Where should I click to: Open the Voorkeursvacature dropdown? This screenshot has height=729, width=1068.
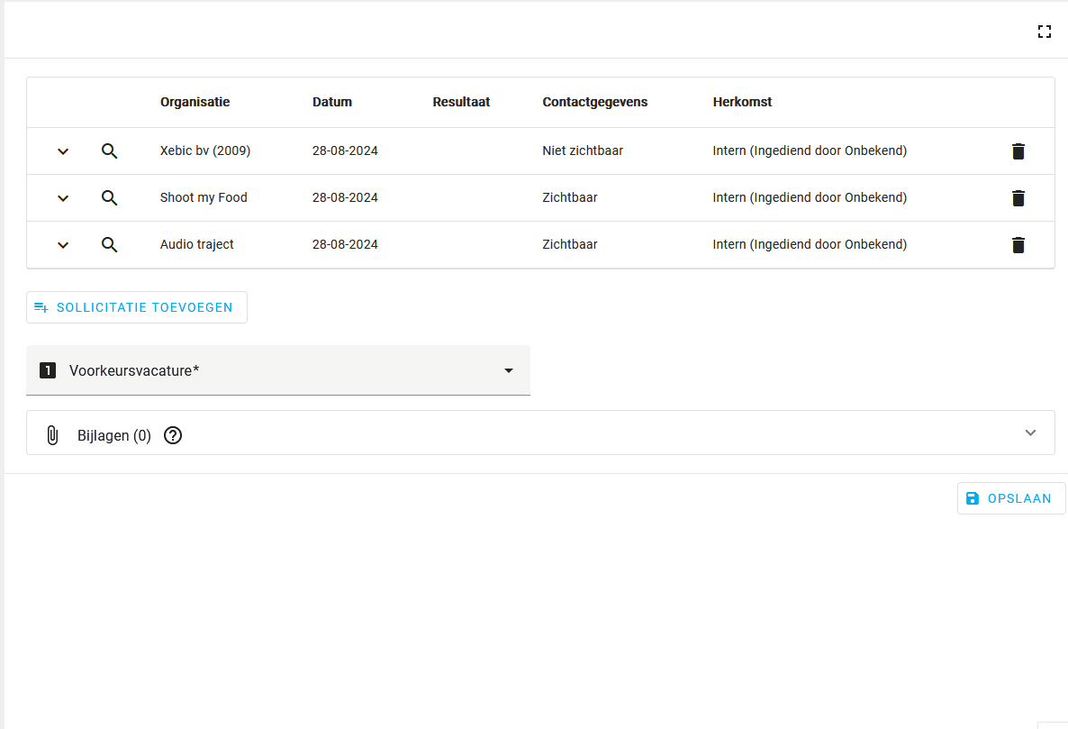pos(508,369)
